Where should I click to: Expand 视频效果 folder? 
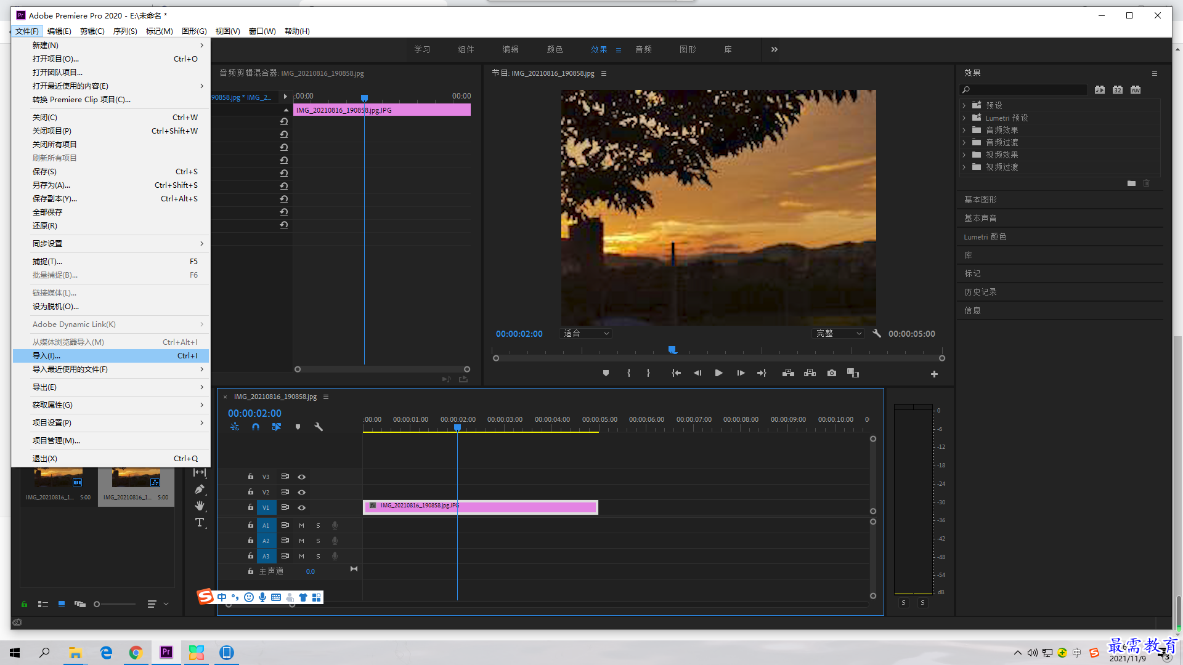pos(964,155)
